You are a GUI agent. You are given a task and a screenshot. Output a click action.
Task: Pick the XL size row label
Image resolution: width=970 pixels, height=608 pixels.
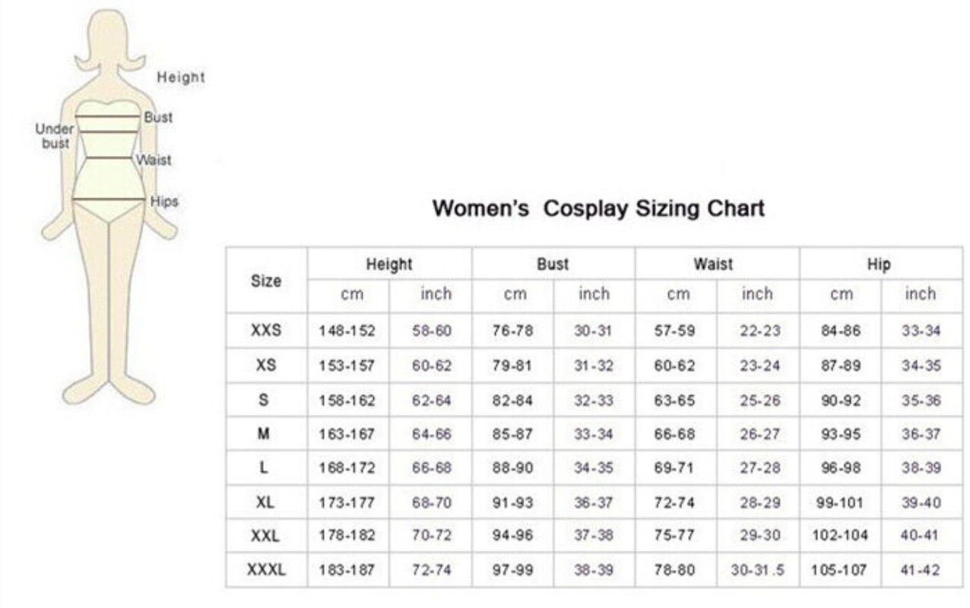265,502
